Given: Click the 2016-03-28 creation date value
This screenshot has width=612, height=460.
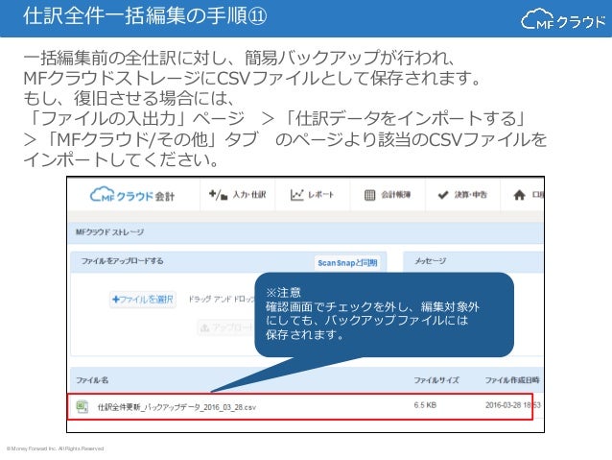Looking at the screenshot, I should pos(512,405).
